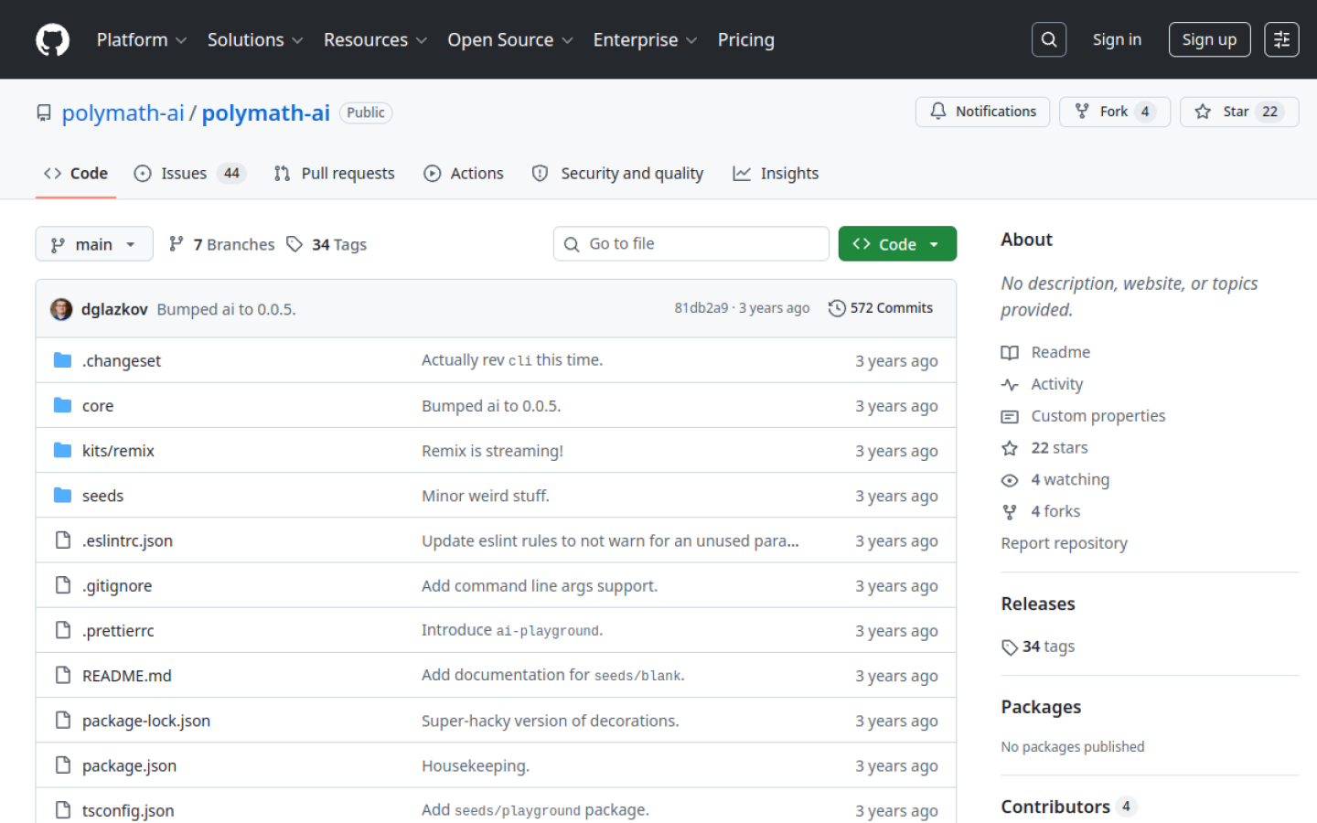The height and width of the screenshot is (823, 1317).
Task: Click Sign in
Action: click(1117, 39)
